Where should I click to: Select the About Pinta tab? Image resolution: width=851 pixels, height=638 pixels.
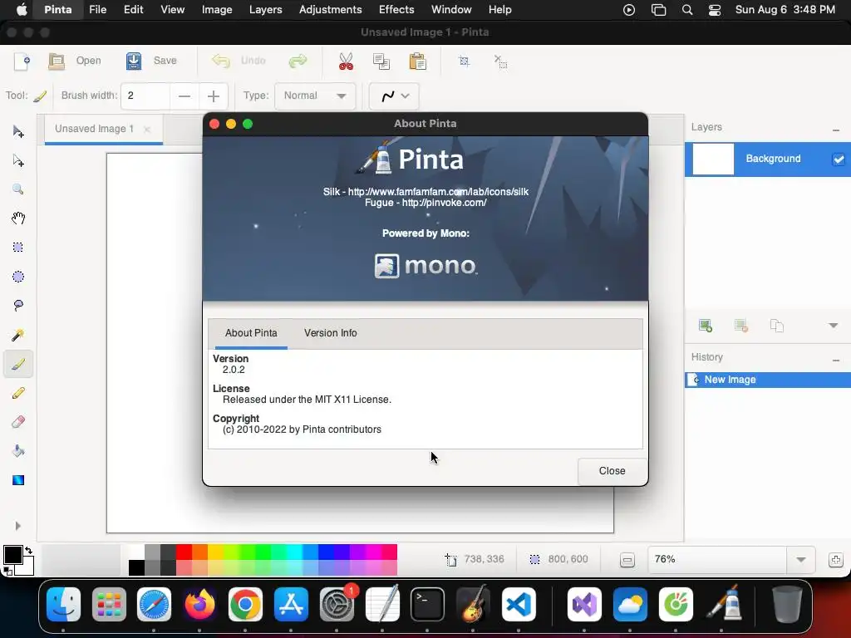251,333
